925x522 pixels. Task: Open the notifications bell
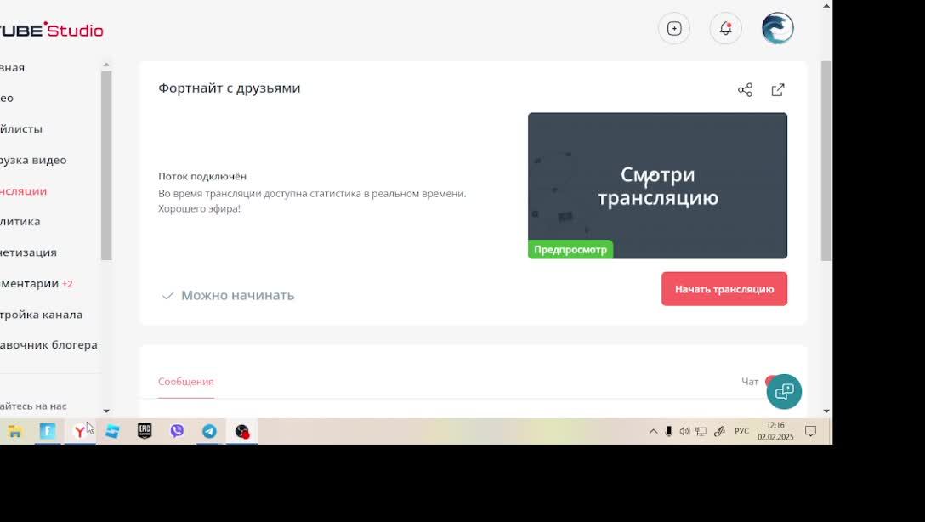click(725, 28)
